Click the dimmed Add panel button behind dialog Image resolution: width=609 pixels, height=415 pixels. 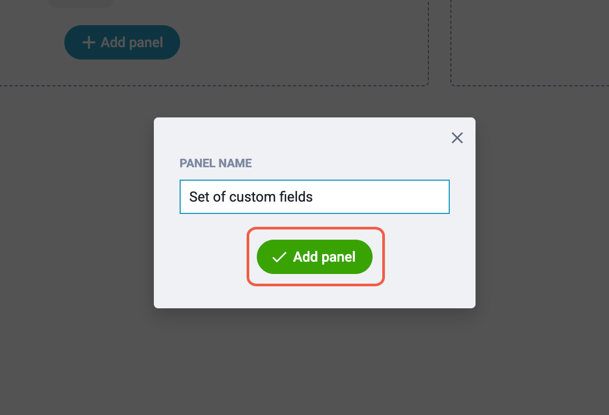point(122,42)
